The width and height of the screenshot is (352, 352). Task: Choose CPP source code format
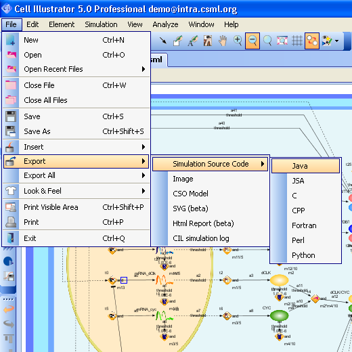(305, 211)
